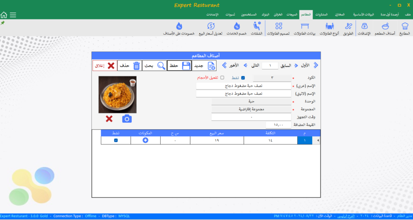Screen dimensions: 413x220
Task: Open Table Design (تصميم الطاولات) icon
Action: [x=278, y=28]
